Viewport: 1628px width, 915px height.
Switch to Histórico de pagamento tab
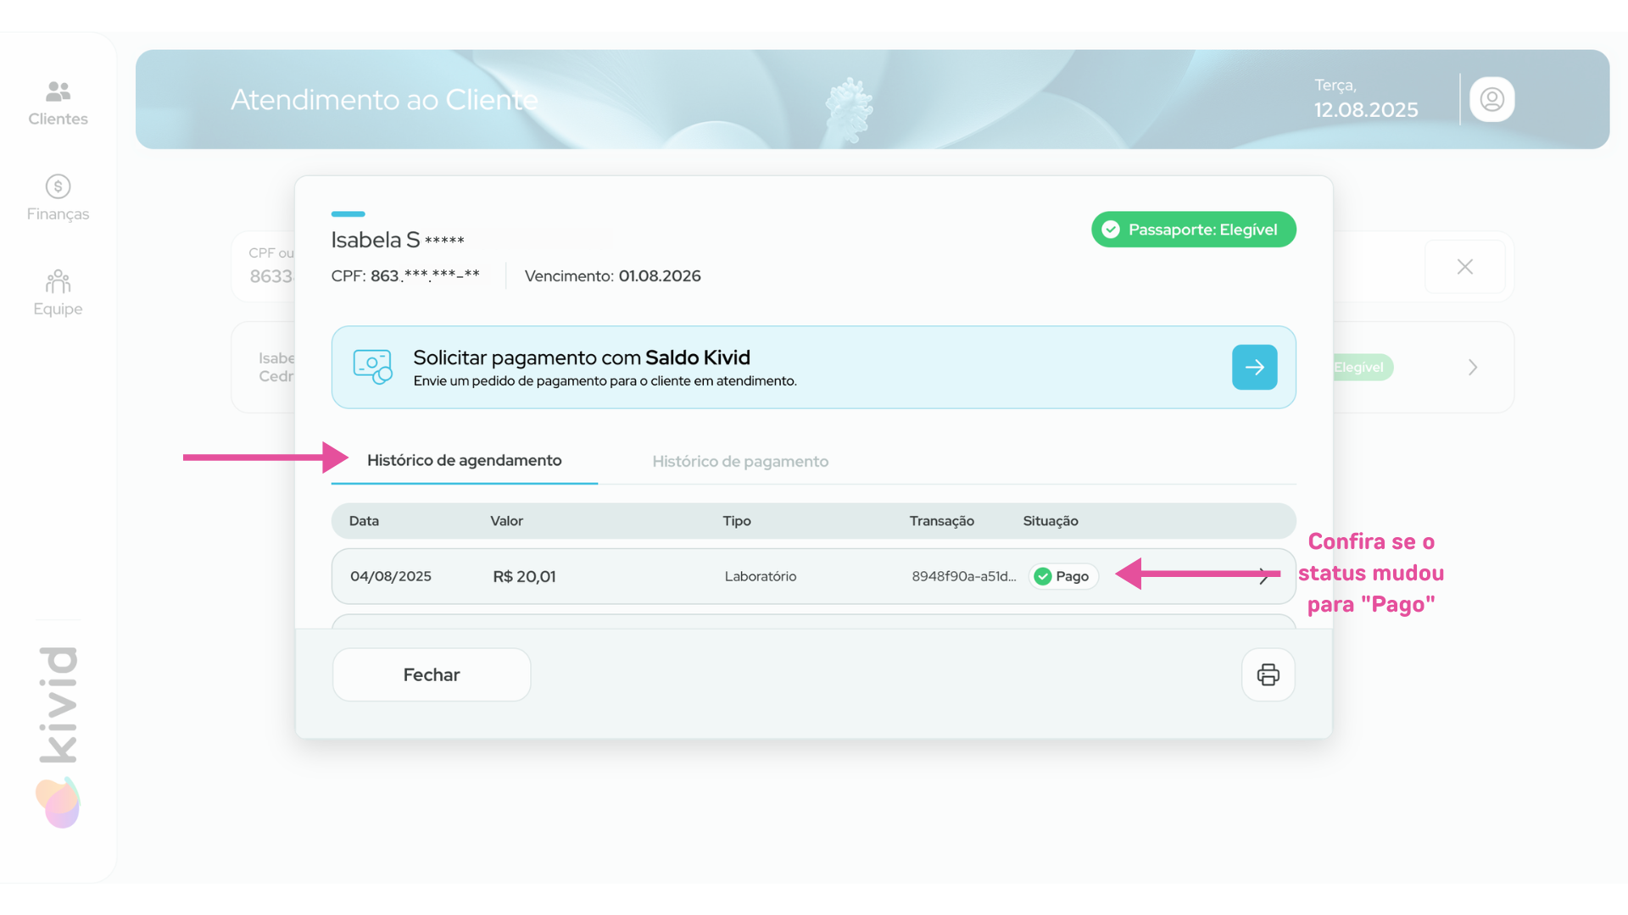(x=739, y=461)
